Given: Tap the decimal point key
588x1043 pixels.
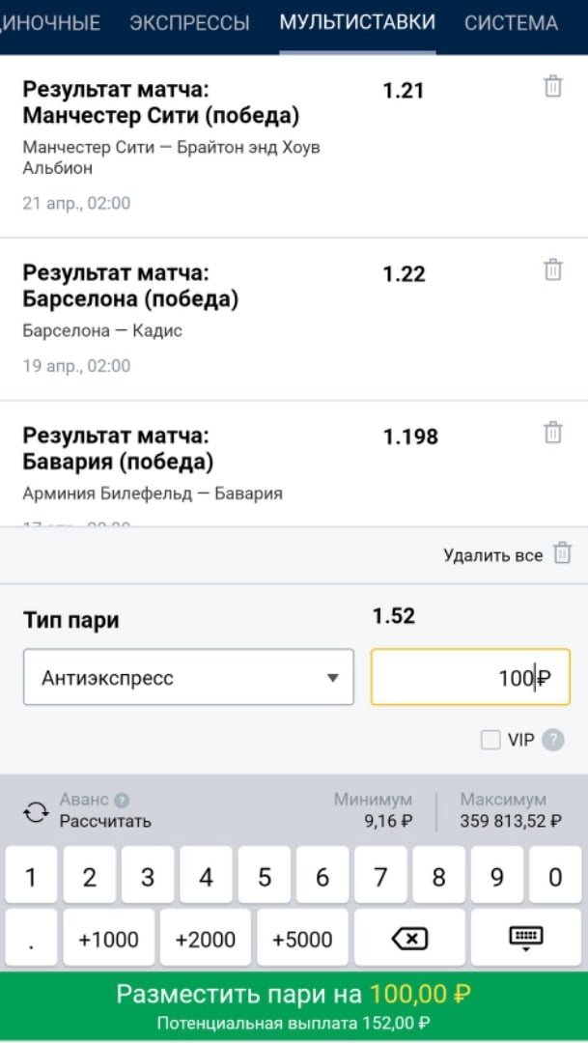Looking at the screenshot, I should (x=30, y=938).
